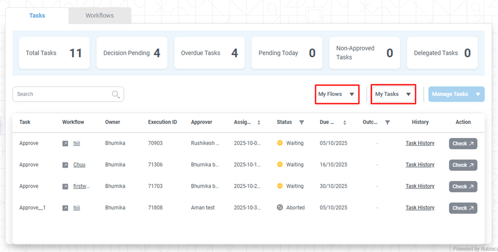Sort by Due date column arrows
The image size is (498, 252).
(x=344, y=123)
